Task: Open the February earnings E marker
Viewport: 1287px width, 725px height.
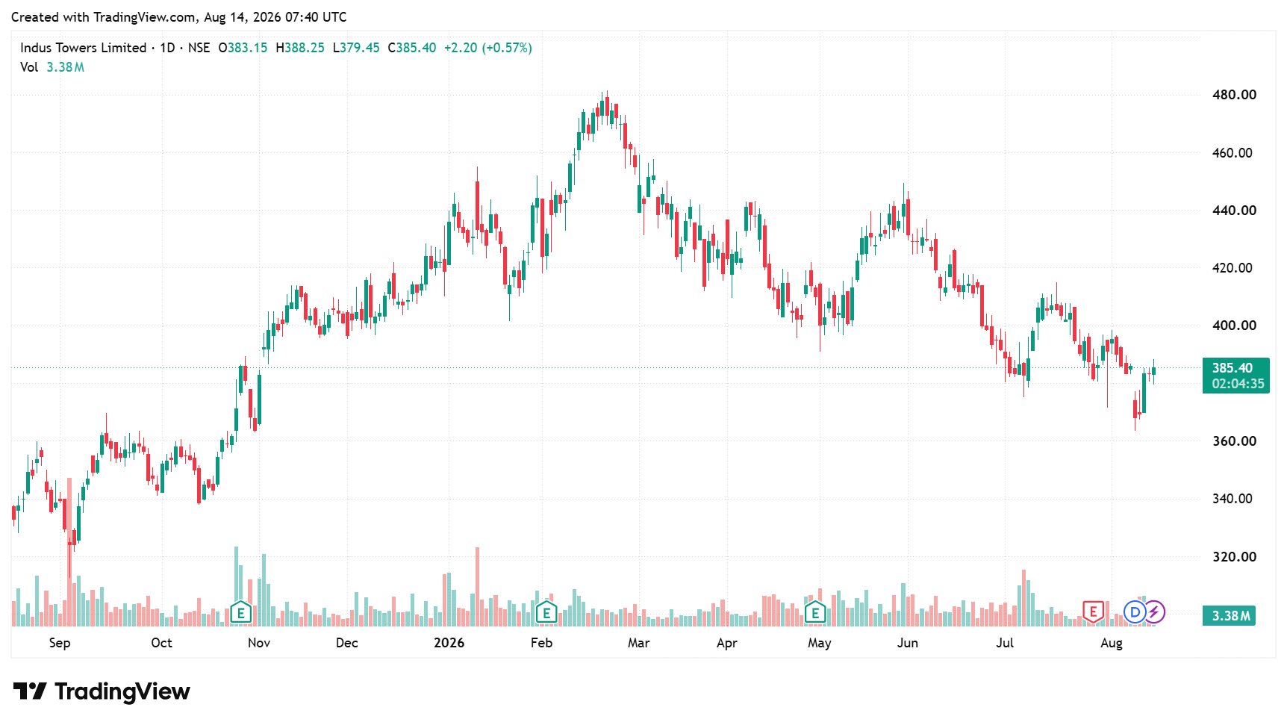Action: [546, 613]
